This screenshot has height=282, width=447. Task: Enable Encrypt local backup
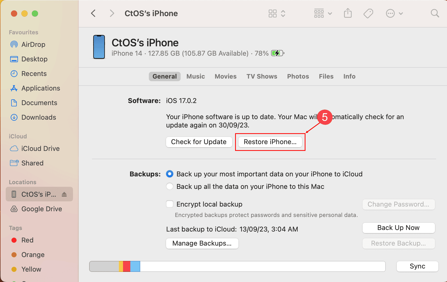coord(170,204)
